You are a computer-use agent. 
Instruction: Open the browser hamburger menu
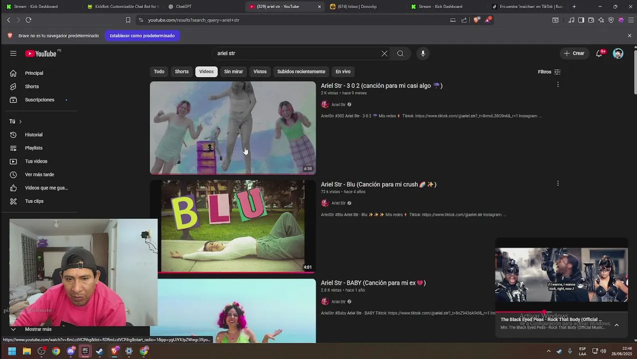coord(631,20)
